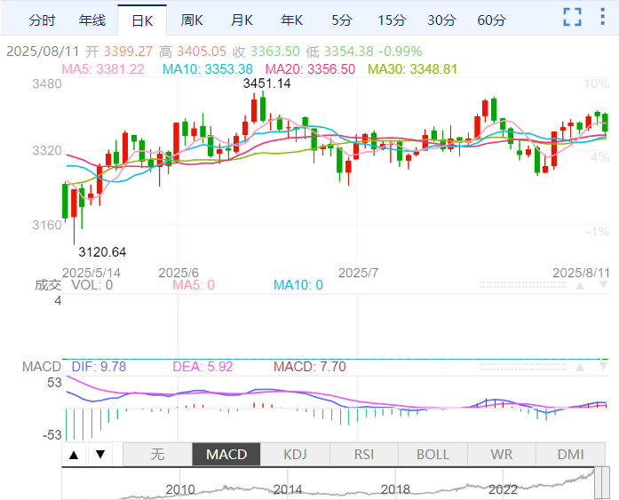This screenshot has height=500, width=619.
Task: Show the 15分 minute chart
Action: click(391, 20)
